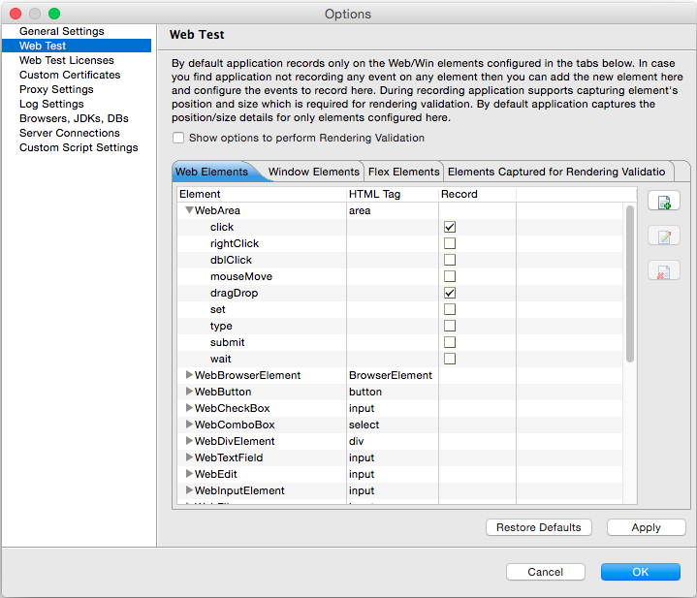
Task: Expand the WebDivElement node
Action: (189, 441)
